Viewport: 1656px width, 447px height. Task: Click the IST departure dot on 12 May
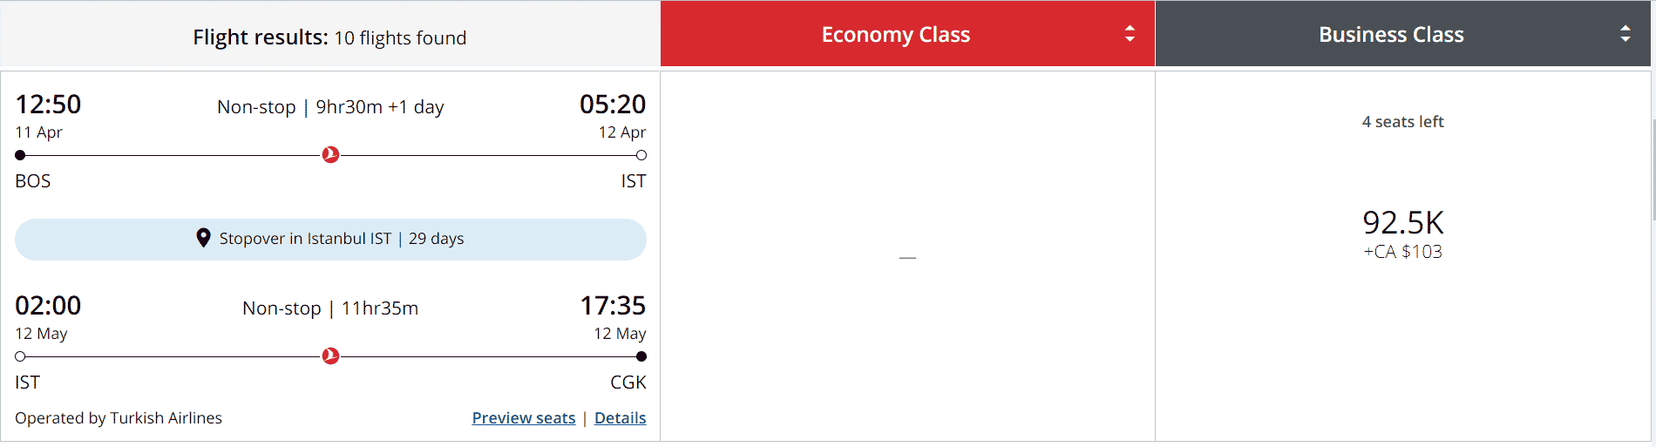20,356
